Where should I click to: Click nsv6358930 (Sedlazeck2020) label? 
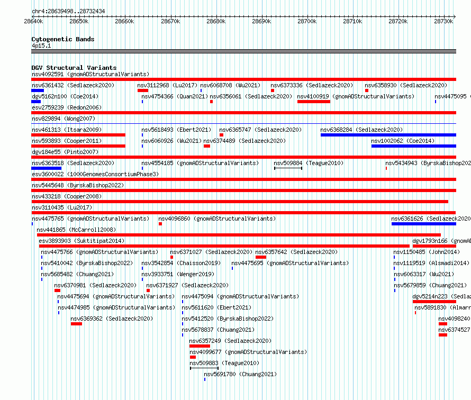click(406, 85)
